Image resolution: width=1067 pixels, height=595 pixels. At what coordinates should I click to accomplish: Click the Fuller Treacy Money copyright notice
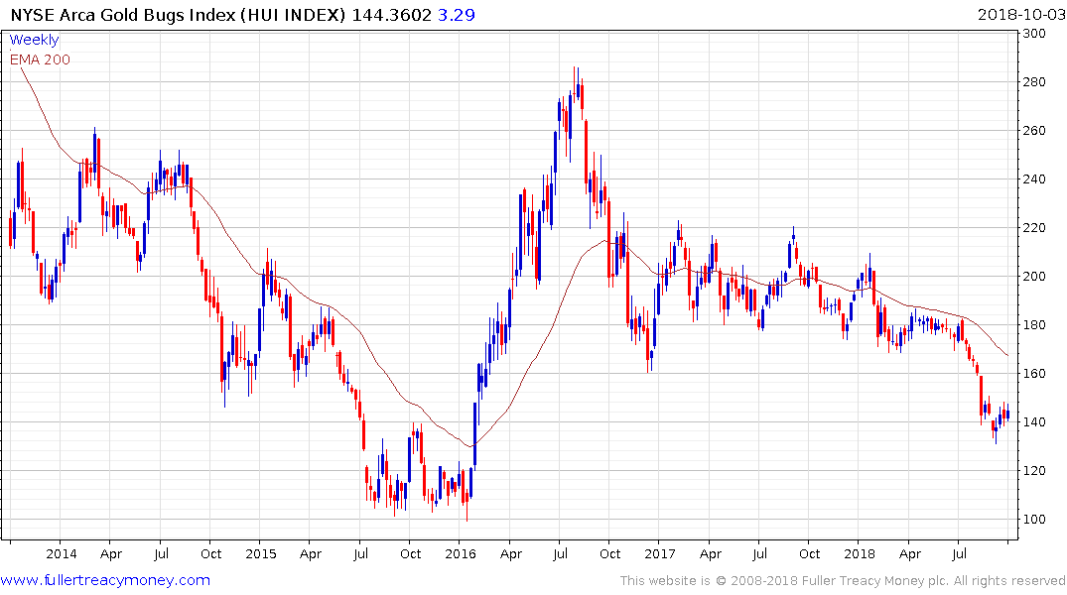pos(843,581)
